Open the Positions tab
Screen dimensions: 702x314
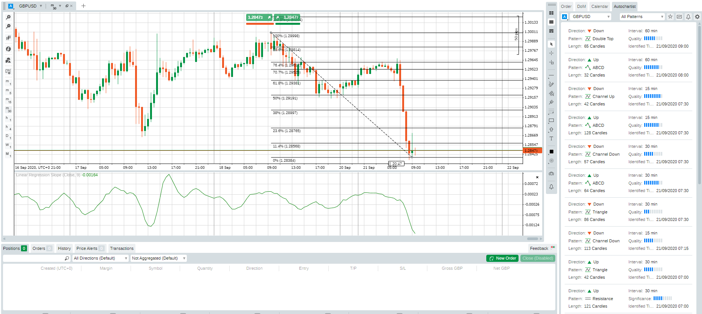tap(15, 248)
